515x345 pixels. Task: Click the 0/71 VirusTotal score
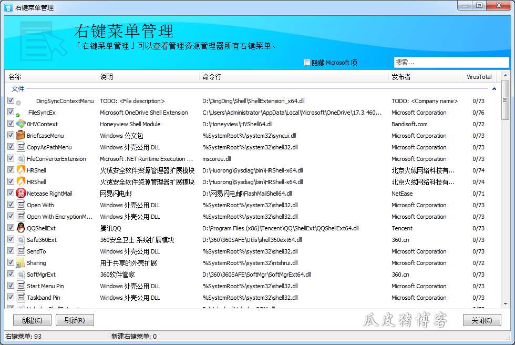coord(479,194)
